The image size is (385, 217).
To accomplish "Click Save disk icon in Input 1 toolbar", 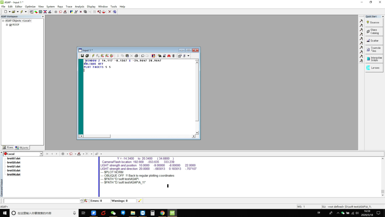I will 82,56.
